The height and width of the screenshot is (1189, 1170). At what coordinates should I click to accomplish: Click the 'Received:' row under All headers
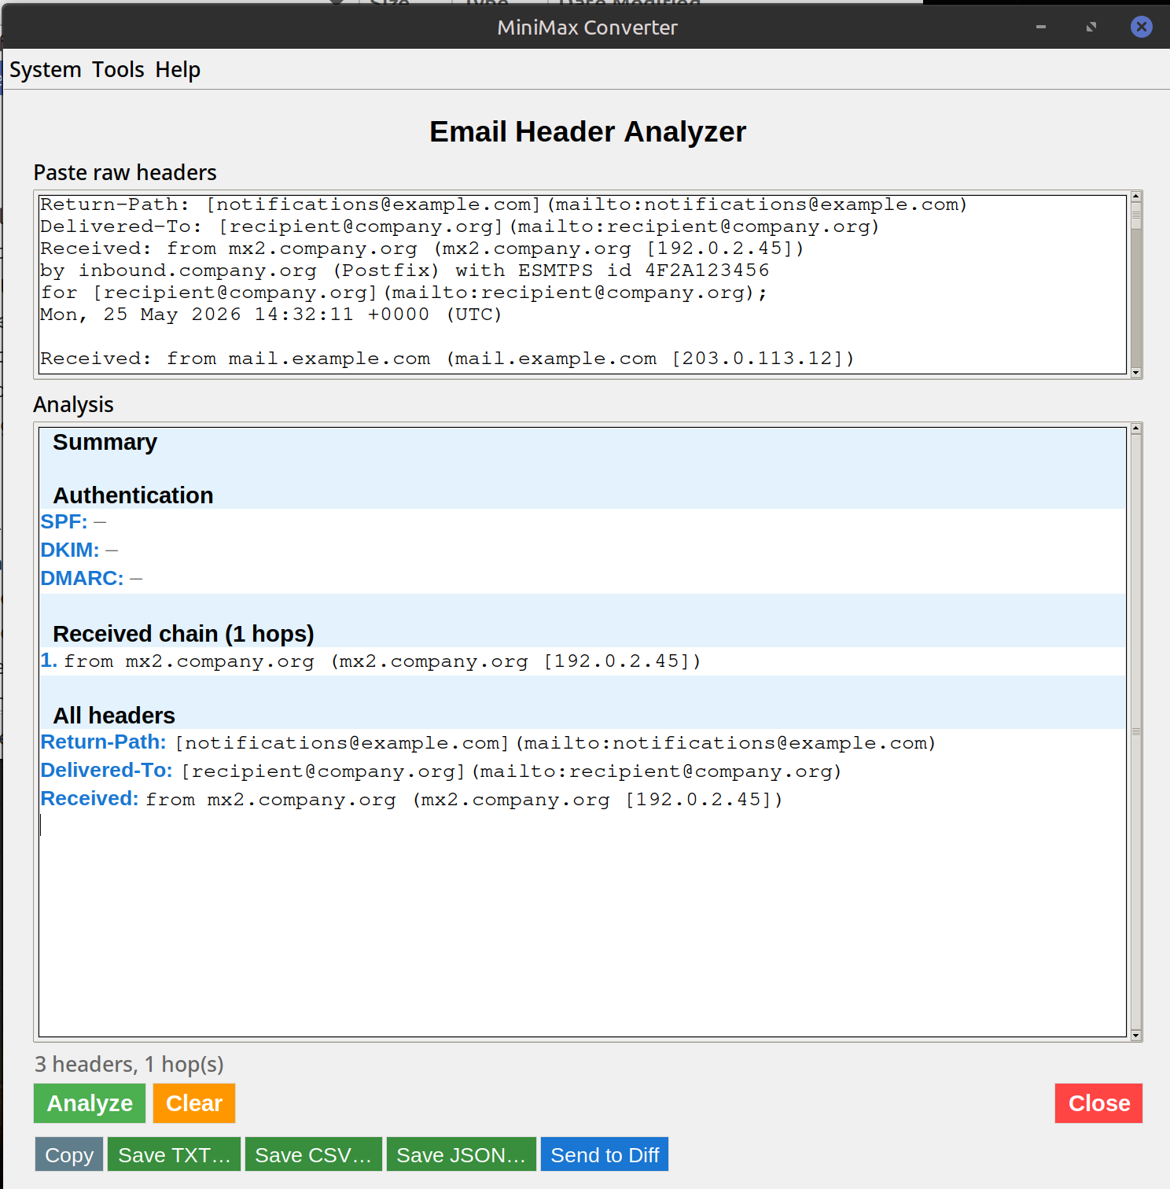tap(411, 799)
